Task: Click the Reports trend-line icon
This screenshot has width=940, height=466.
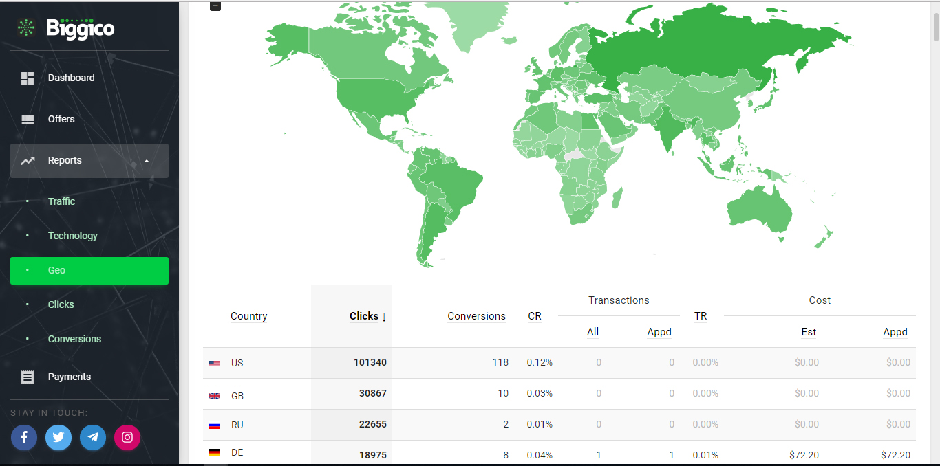Action: (x=28, y=161)
